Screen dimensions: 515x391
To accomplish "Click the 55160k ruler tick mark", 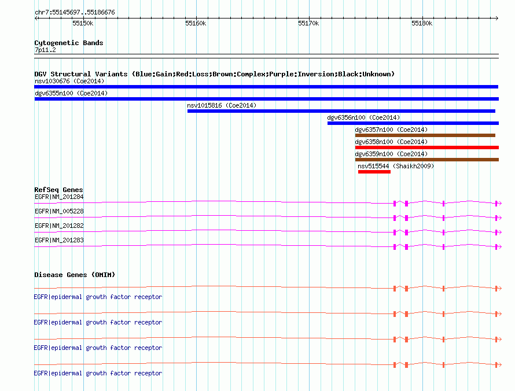I will [196, 18].
